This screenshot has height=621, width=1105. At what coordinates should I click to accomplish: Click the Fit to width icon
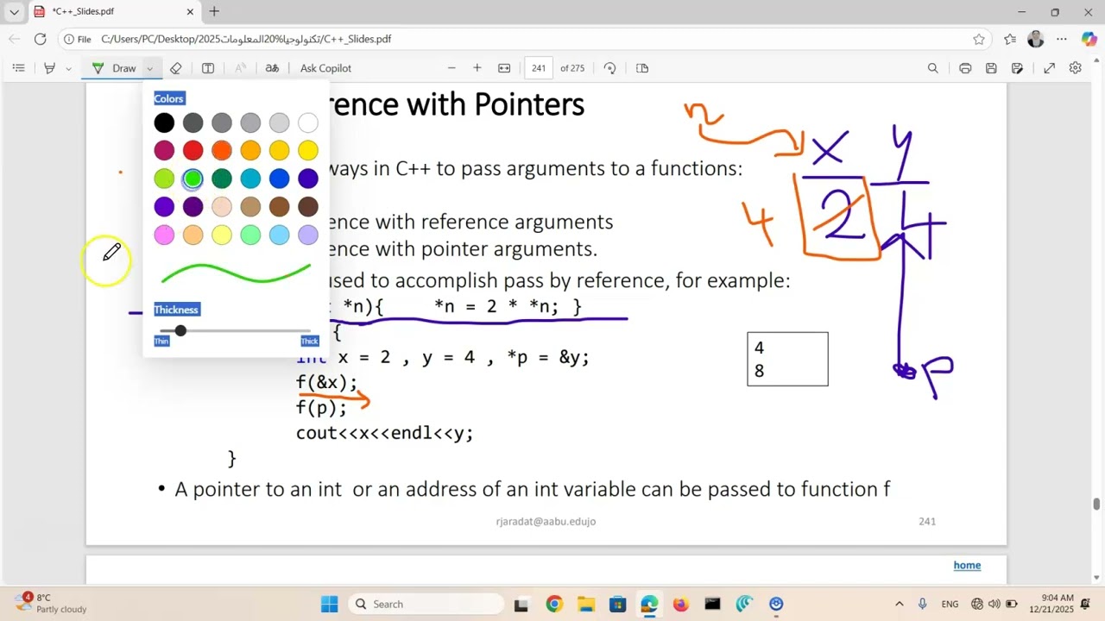[x=504, y=68]
